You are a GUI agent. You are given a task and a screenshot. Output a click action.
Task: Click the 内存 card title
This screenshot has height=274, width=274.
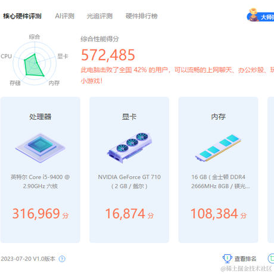218,117
